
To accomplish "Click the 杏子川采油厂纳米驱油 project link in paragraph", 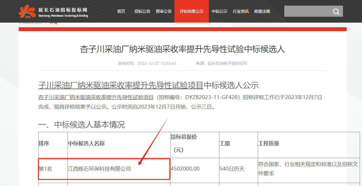I will point(96,97).
